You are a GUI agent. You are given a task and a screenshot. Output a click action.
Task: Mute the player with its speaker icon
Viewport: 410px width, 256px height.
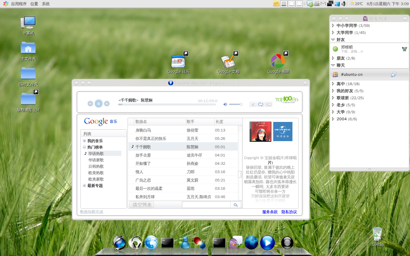[225, 104]
